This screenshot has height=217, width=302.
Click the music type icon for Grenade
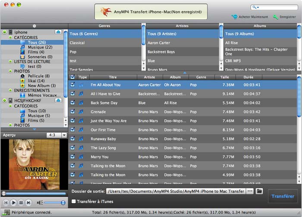click(81, 112)
